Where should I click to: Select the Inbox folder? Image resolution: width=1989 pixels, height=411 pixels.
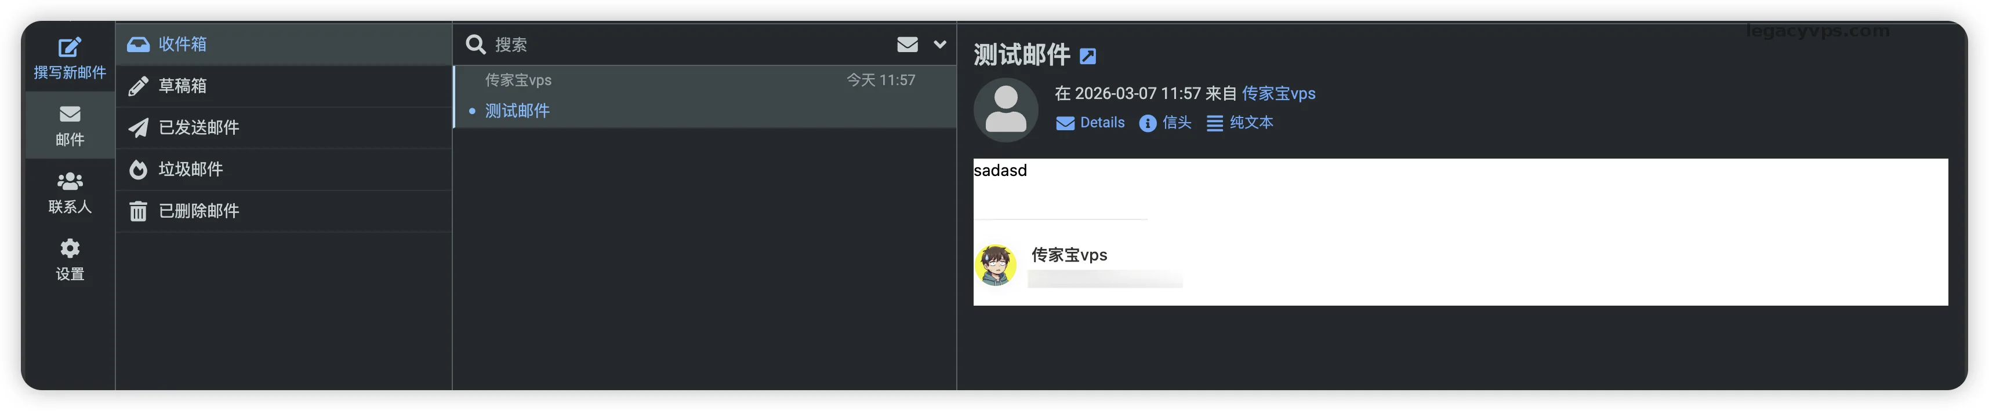click(182, 44)
